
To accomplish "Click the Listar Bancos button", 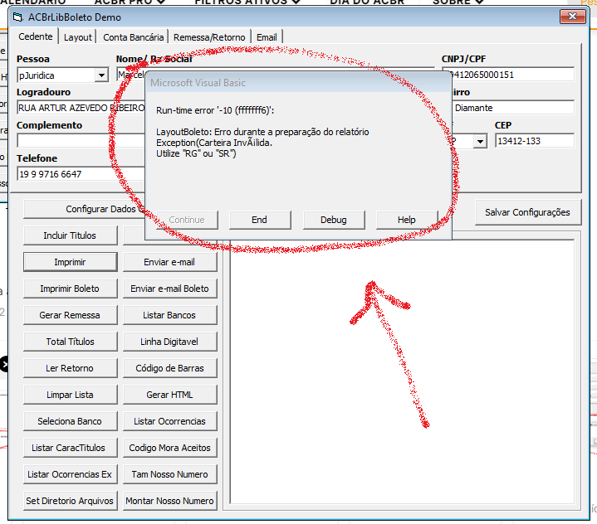I will [170, 315].
